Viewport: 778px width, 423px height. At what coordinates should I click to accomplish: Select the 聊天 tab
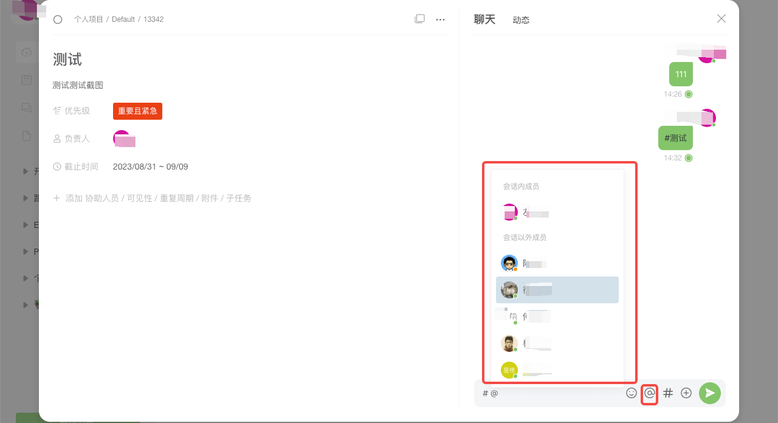(x=484, y=19)
